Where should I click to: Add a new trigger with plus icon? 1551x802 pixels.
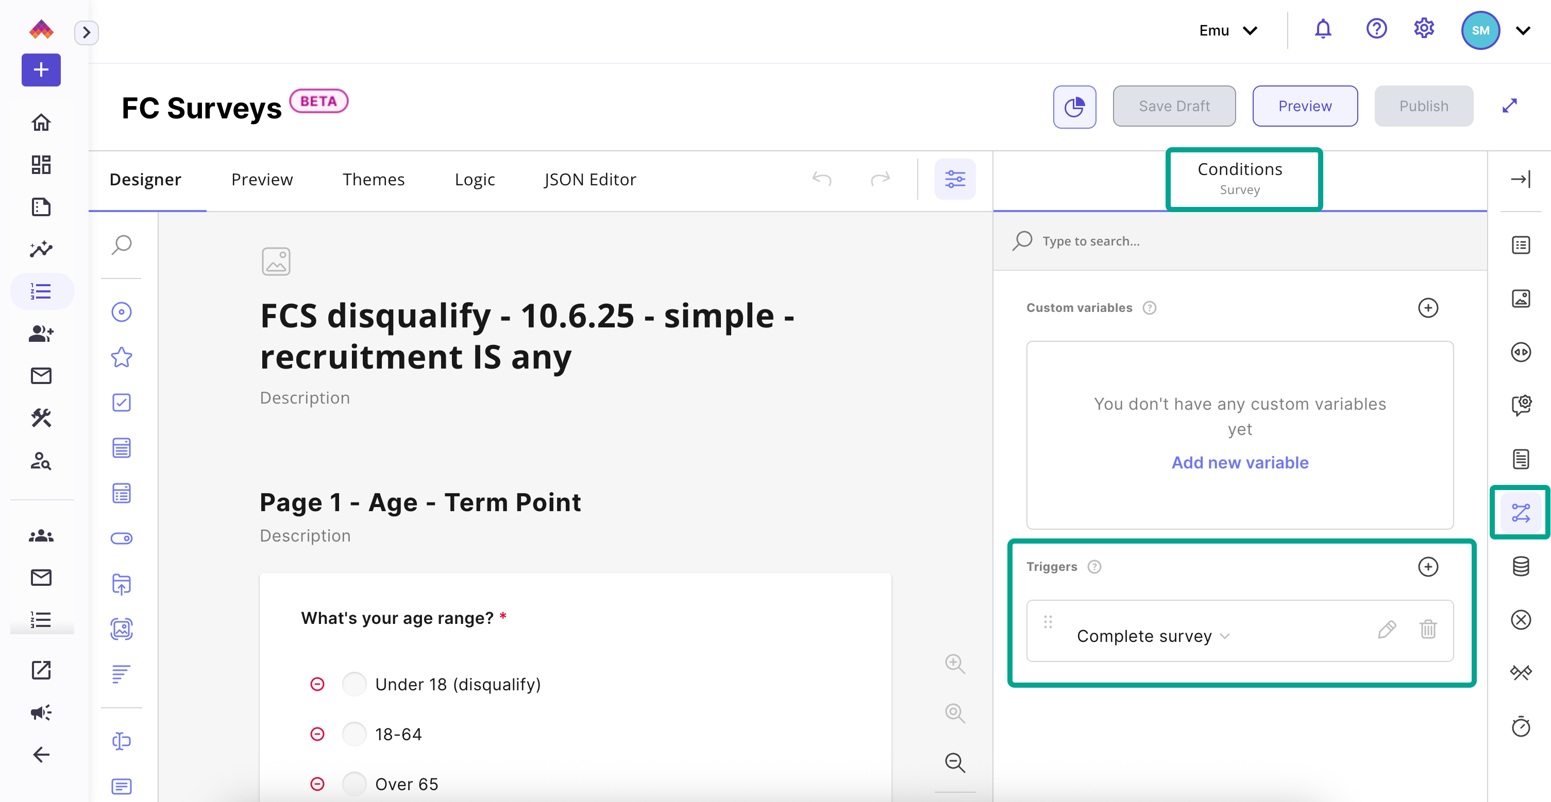pos(1427,567)
